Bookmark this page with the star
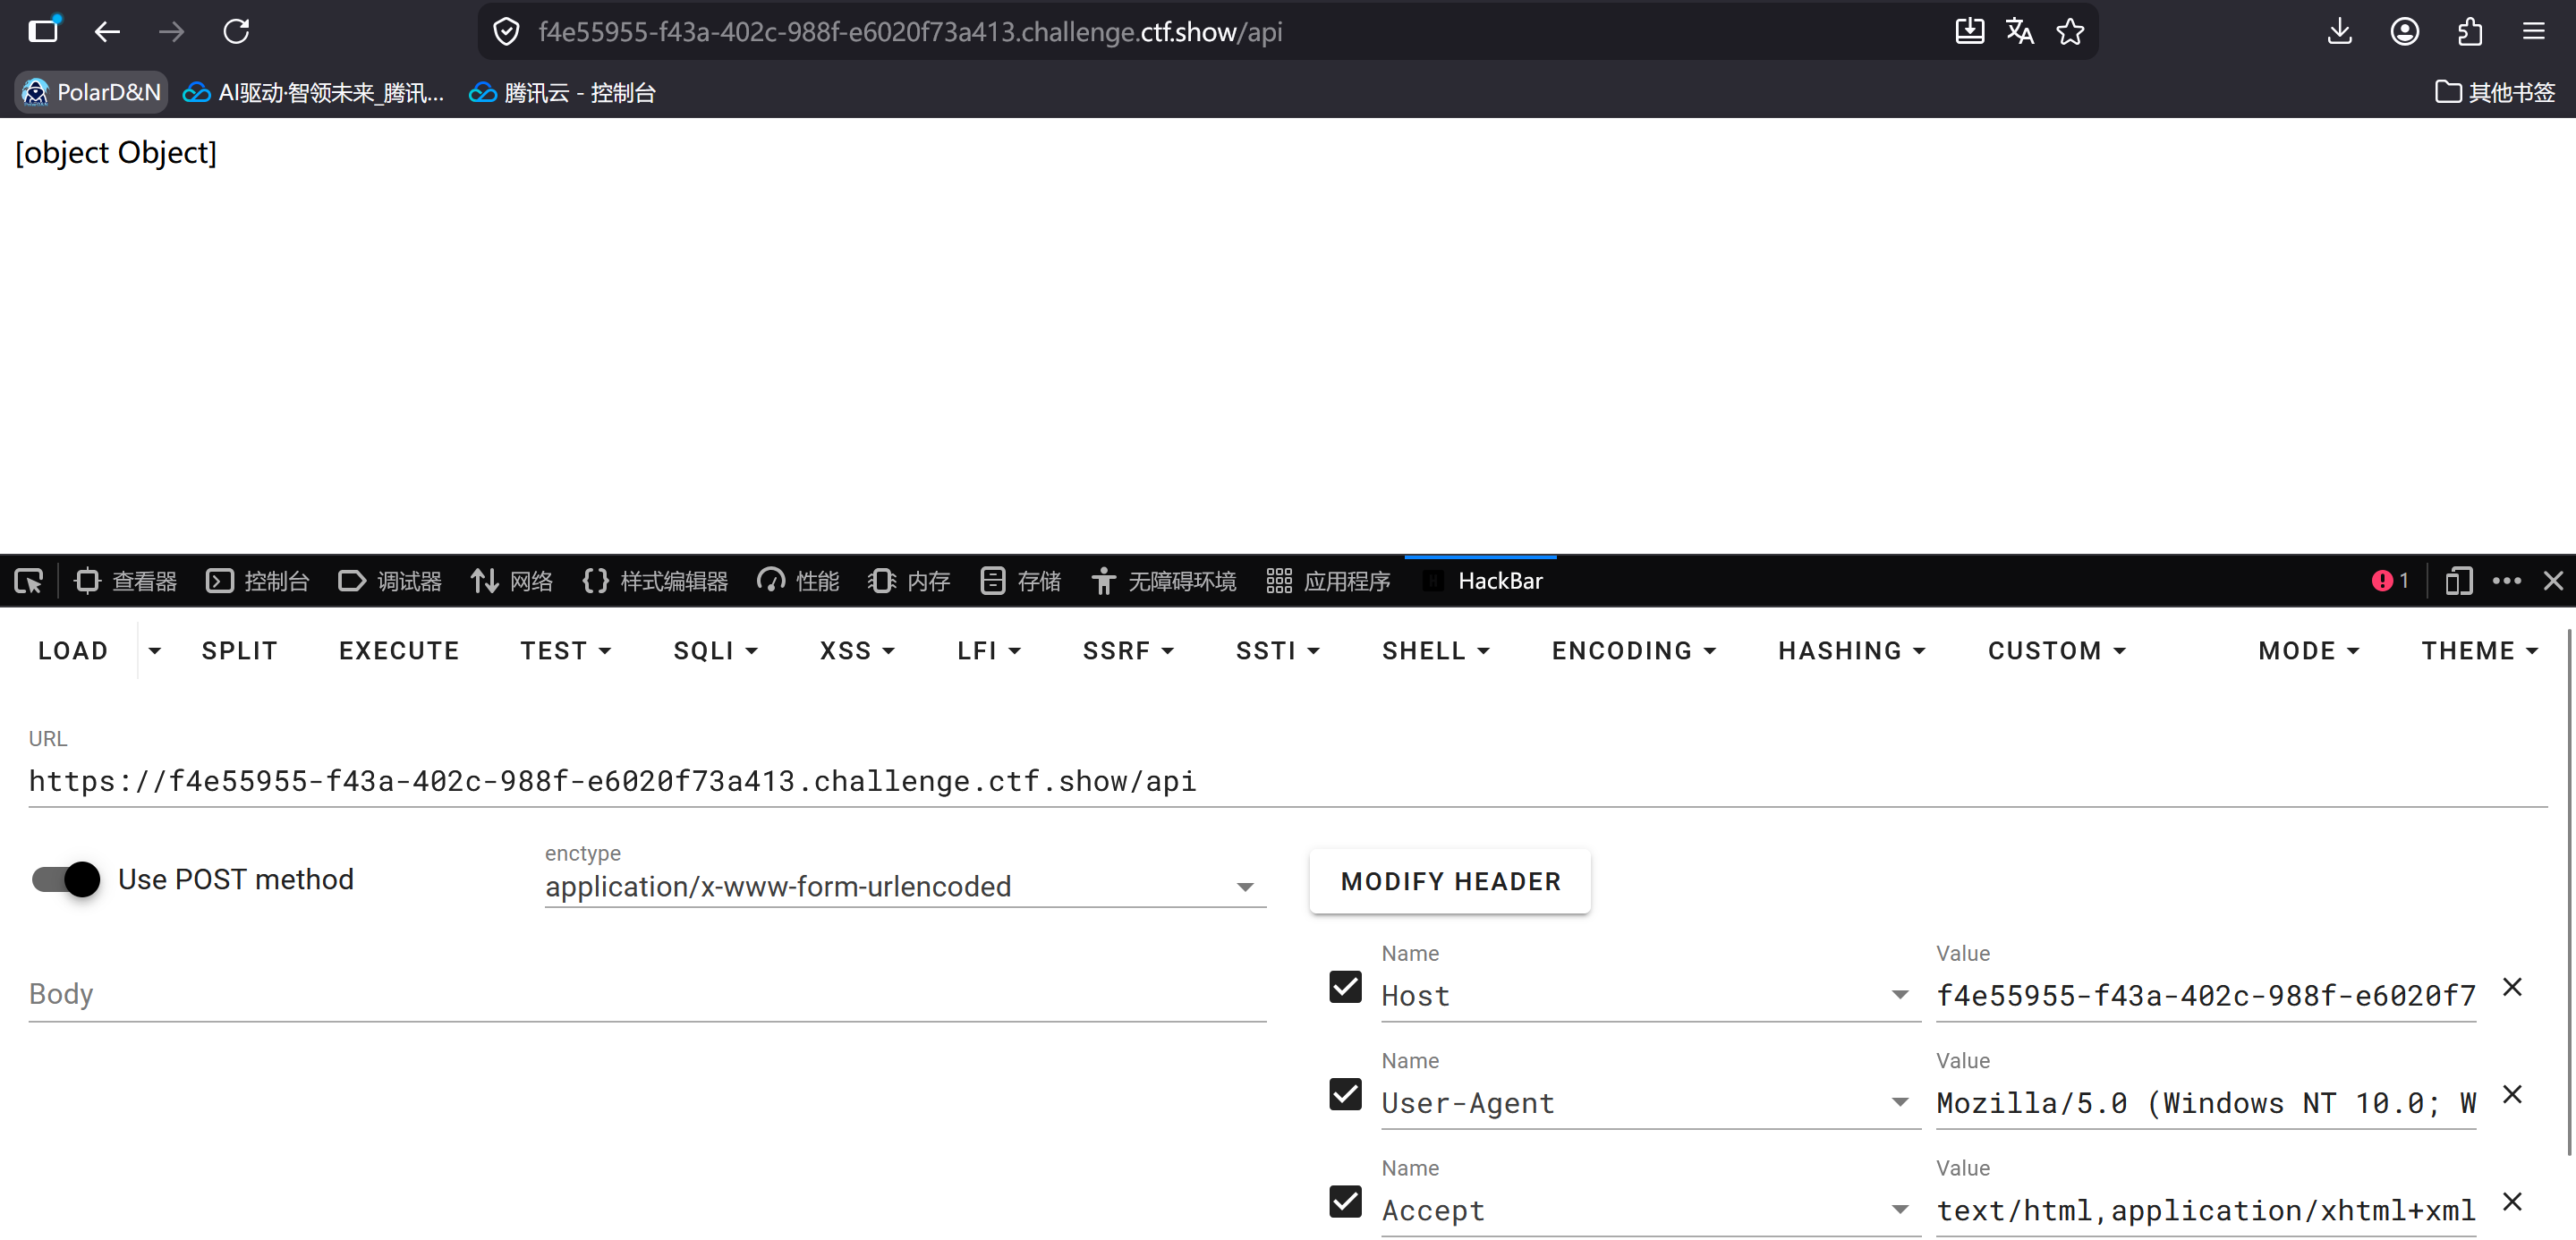This screenshot has width=2576, height=1240. (2070, 32)
